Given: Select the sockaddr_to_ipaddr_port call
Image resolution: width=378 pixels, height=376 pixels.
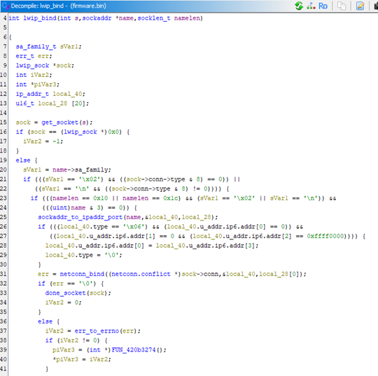Looking at the screenshot, I should [80, 217].
